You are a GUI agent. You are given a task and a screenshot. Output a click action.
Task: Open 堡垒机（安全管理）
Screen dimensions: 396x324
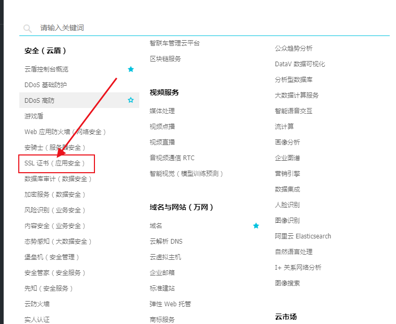[52, 257]
